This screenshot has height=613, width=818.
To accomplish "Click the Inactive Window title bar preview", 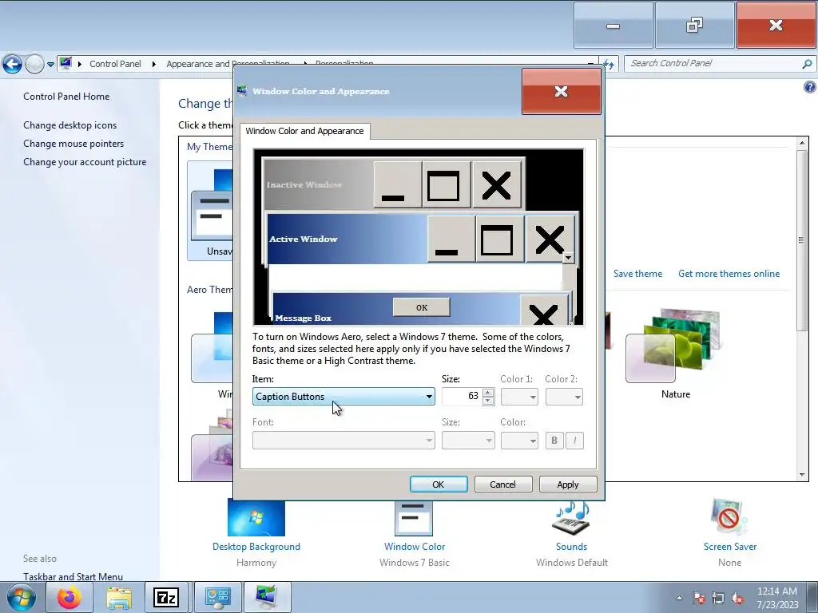I will (x=318, y=184).
